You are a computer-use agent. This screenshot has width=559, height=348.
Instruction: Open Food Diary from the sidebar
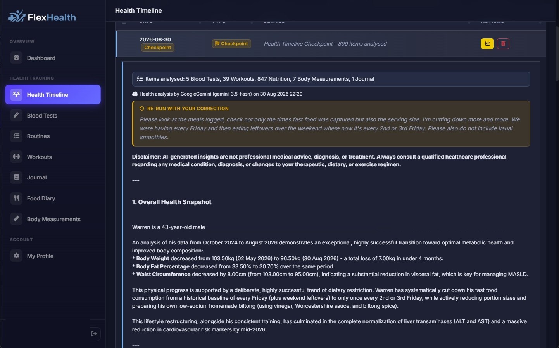tap(53, 198)
